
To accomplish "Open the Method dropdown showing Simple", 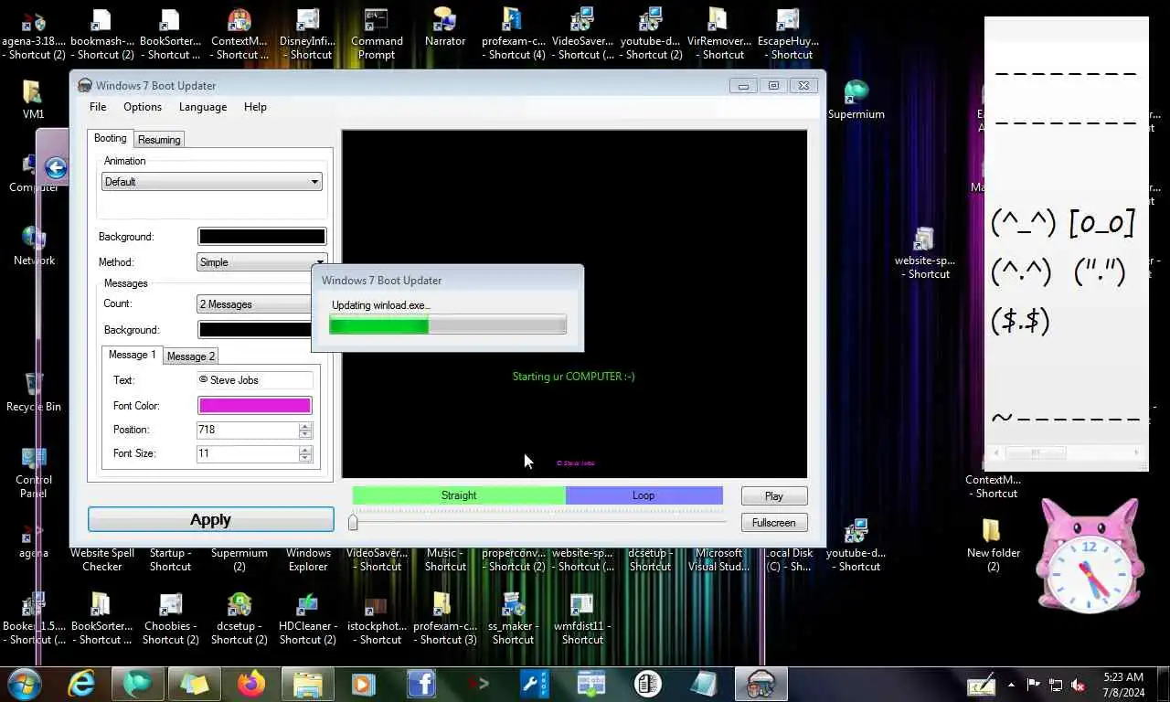I will point(261,262).
